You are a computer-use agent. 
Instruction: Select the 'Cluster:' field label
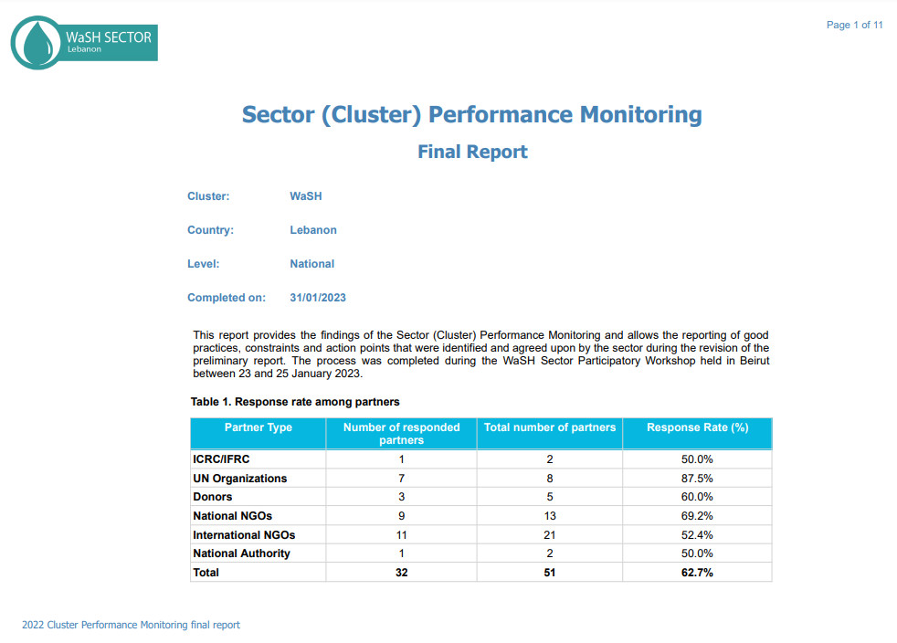click(208, 196)
